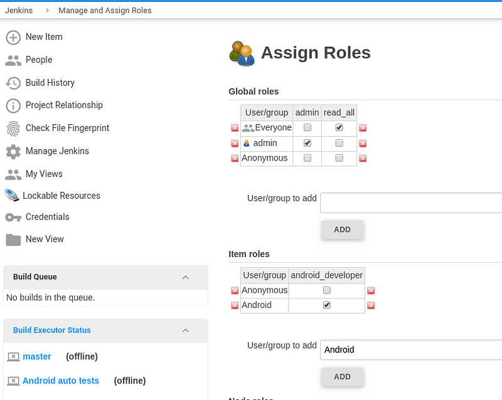Viewport: 502px width, 400px height.
Task: Open Build Executor Status link
Action: (x=52, y=330)
